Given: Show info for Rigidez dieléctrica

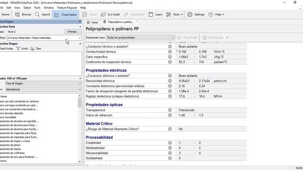Looking at the screenshot, I should pos(170,96).
